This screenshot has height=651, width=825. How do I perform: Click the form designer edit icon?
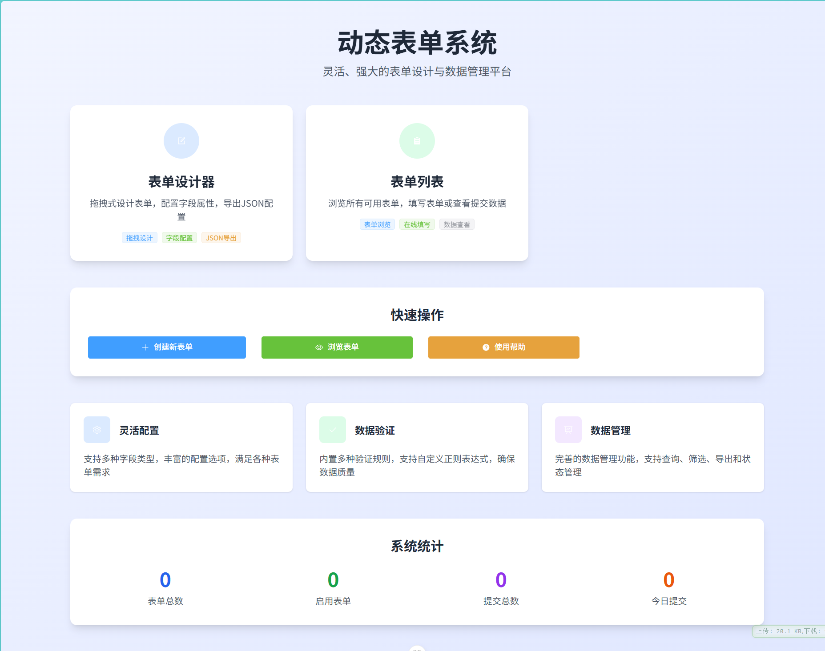[x=181, y=141]
